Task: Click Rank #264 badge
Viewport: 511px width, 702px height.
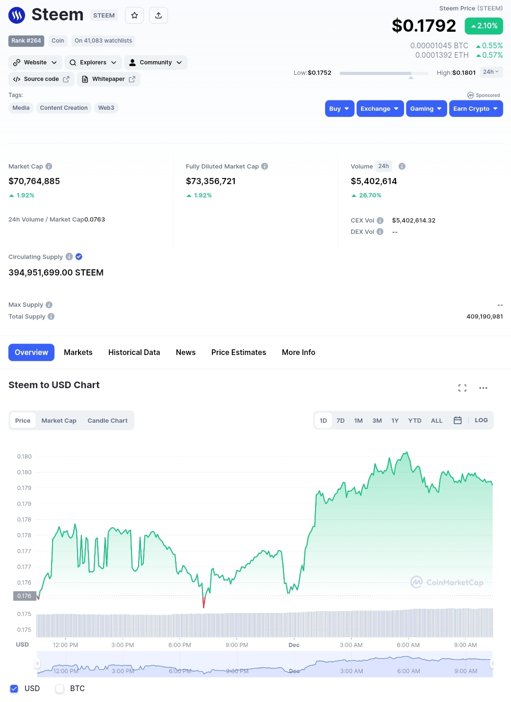Action: 26,41
